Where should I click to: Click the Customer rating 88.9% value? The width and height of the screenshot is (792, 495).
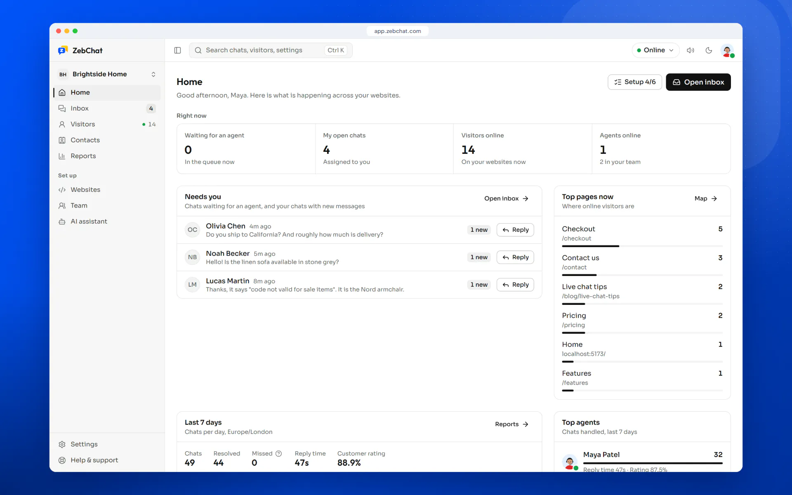(x=349, y=463)
